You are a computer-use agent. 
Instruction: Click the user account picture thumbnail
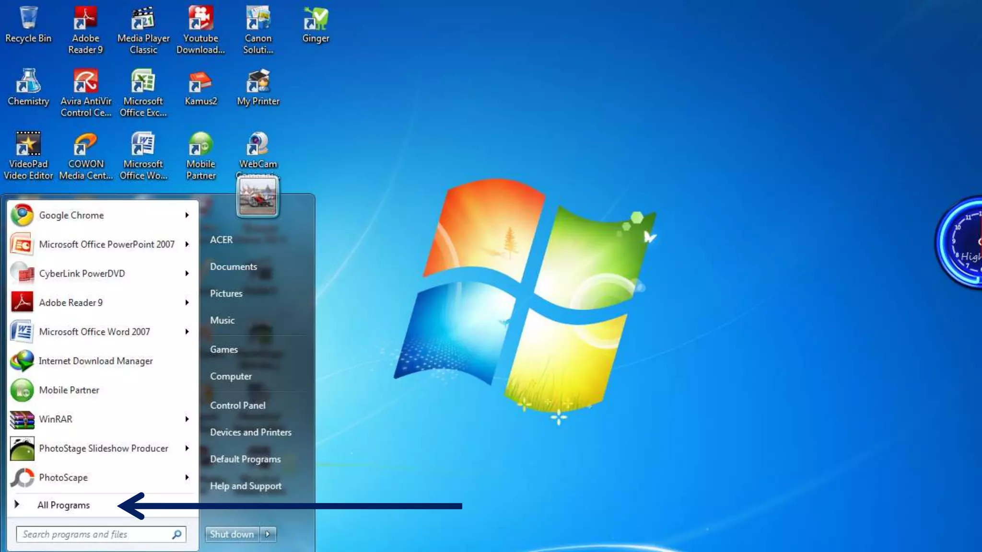click(x=257, y=197)
